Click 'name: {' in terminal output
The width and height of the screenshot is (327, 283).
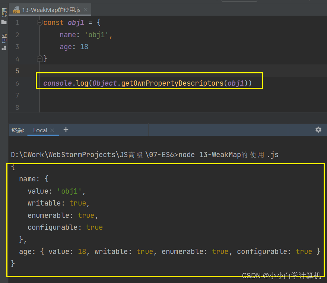(34, 179)
